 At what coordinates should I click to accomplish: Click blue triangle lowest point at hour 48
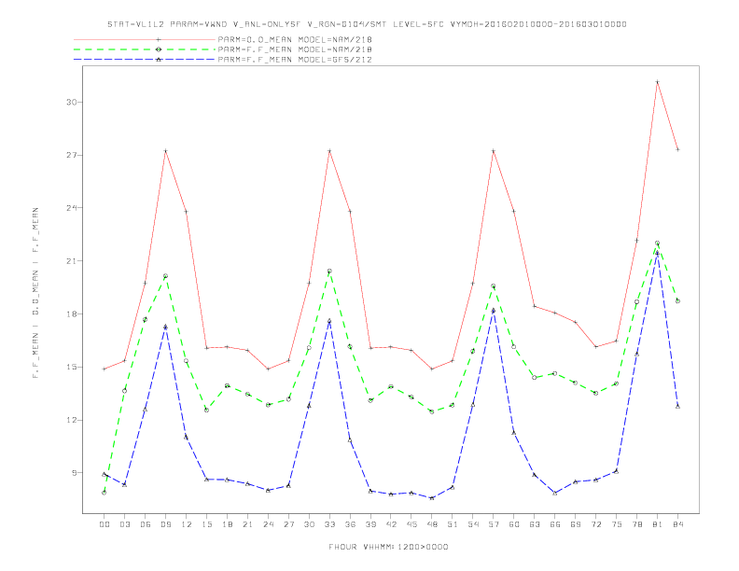pos(432,497)
